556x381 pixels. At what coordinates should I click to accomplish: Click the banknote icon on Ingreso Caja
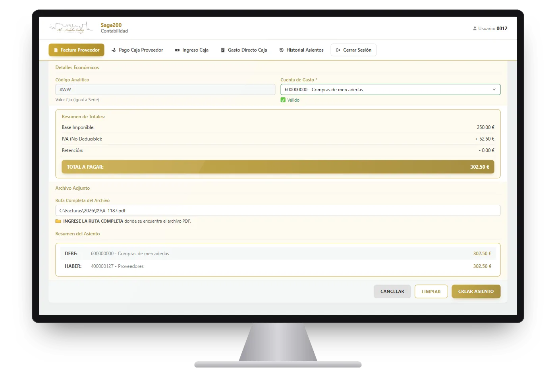177,50
